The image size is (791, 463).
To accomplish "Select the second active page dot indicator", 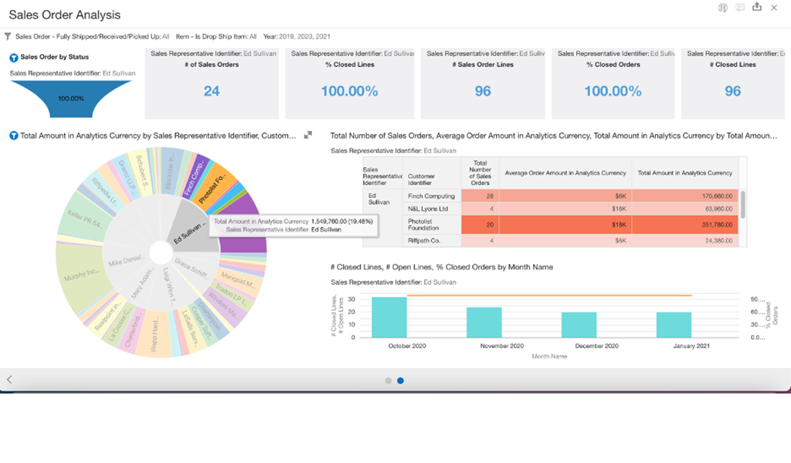I will point(401,381).
